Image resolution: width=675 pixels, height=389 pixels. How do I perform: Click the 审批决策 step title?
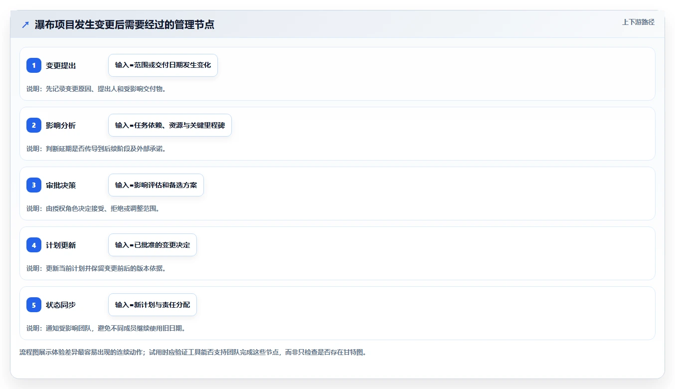(x=61, y=185)
